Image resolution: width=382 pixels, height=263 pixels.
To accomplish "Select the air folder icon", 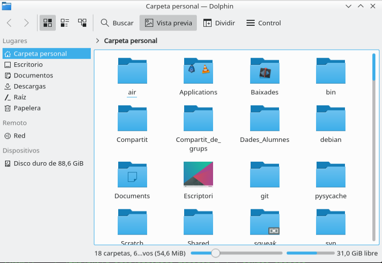I will tap(132, 70).
